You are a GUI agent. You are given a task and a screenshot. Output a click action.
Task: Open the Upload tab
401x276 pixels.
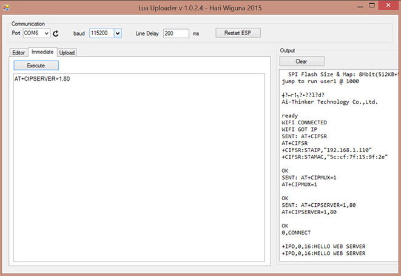[67, 52]
